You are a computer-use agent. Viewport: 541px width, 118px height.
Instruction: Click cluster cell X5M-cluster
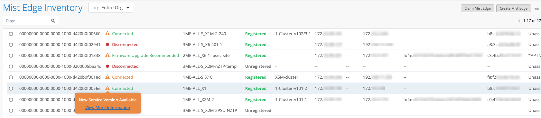click(x=286, y=77)
